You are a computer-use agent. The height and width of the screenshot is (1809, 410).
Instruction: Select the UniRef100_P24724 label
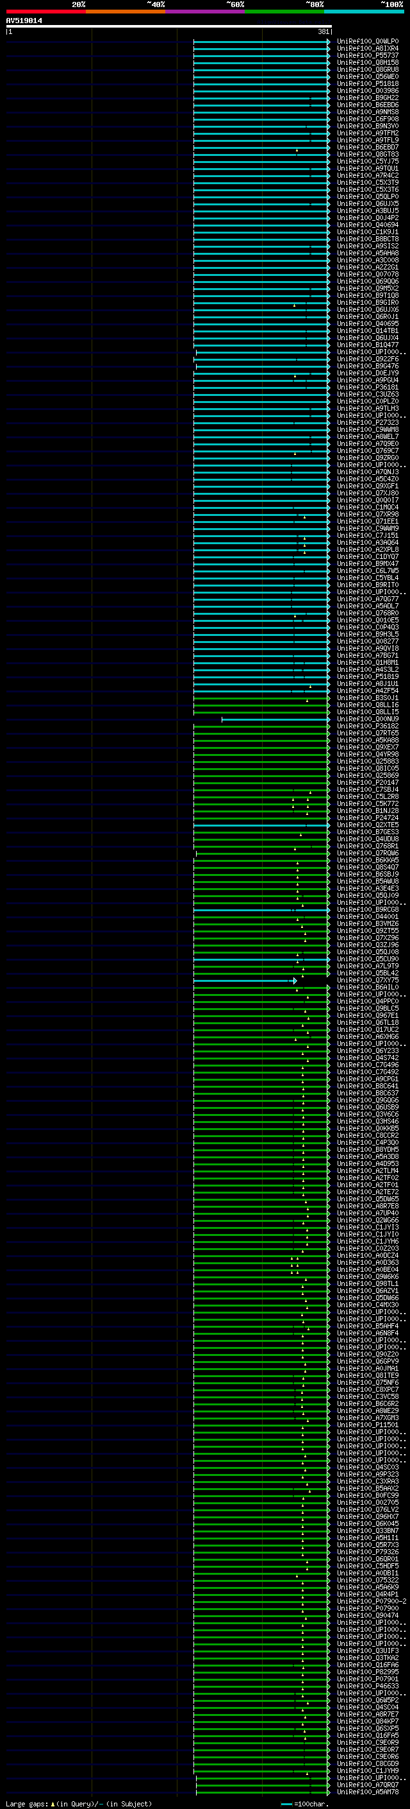(x=367, y=818)
